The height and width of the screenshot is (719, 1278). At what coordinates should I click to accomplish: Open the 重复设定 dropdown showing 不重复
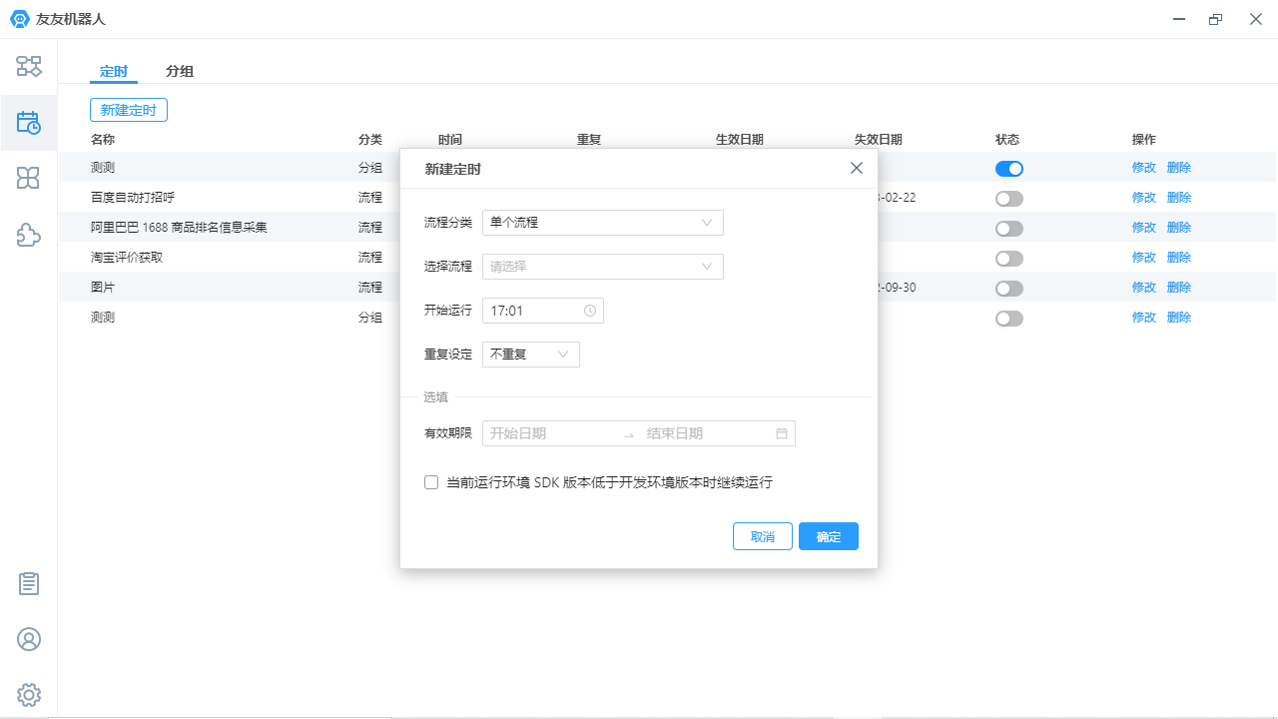(530, 354)
